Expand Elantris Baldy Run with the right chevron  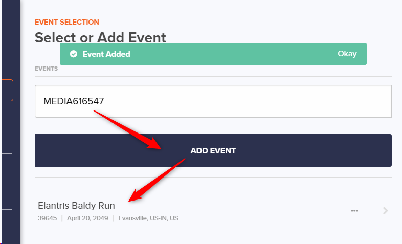click(386, 210)
